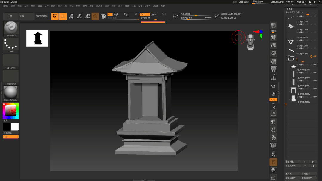
Task: Click the BPR render icon
Action: 273,25
